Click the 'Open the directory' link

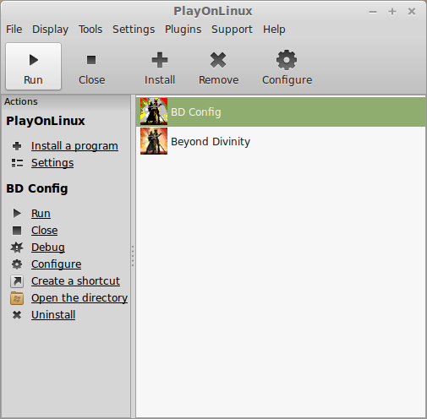coord(79,298)
